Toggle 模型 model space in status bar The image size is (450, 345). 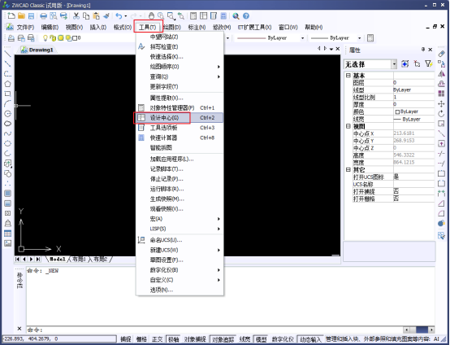(262, 339)
